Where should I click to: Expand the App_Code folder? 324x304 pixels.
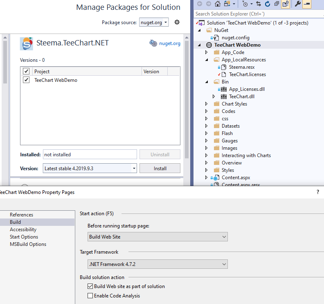click(x=206, y=52)
